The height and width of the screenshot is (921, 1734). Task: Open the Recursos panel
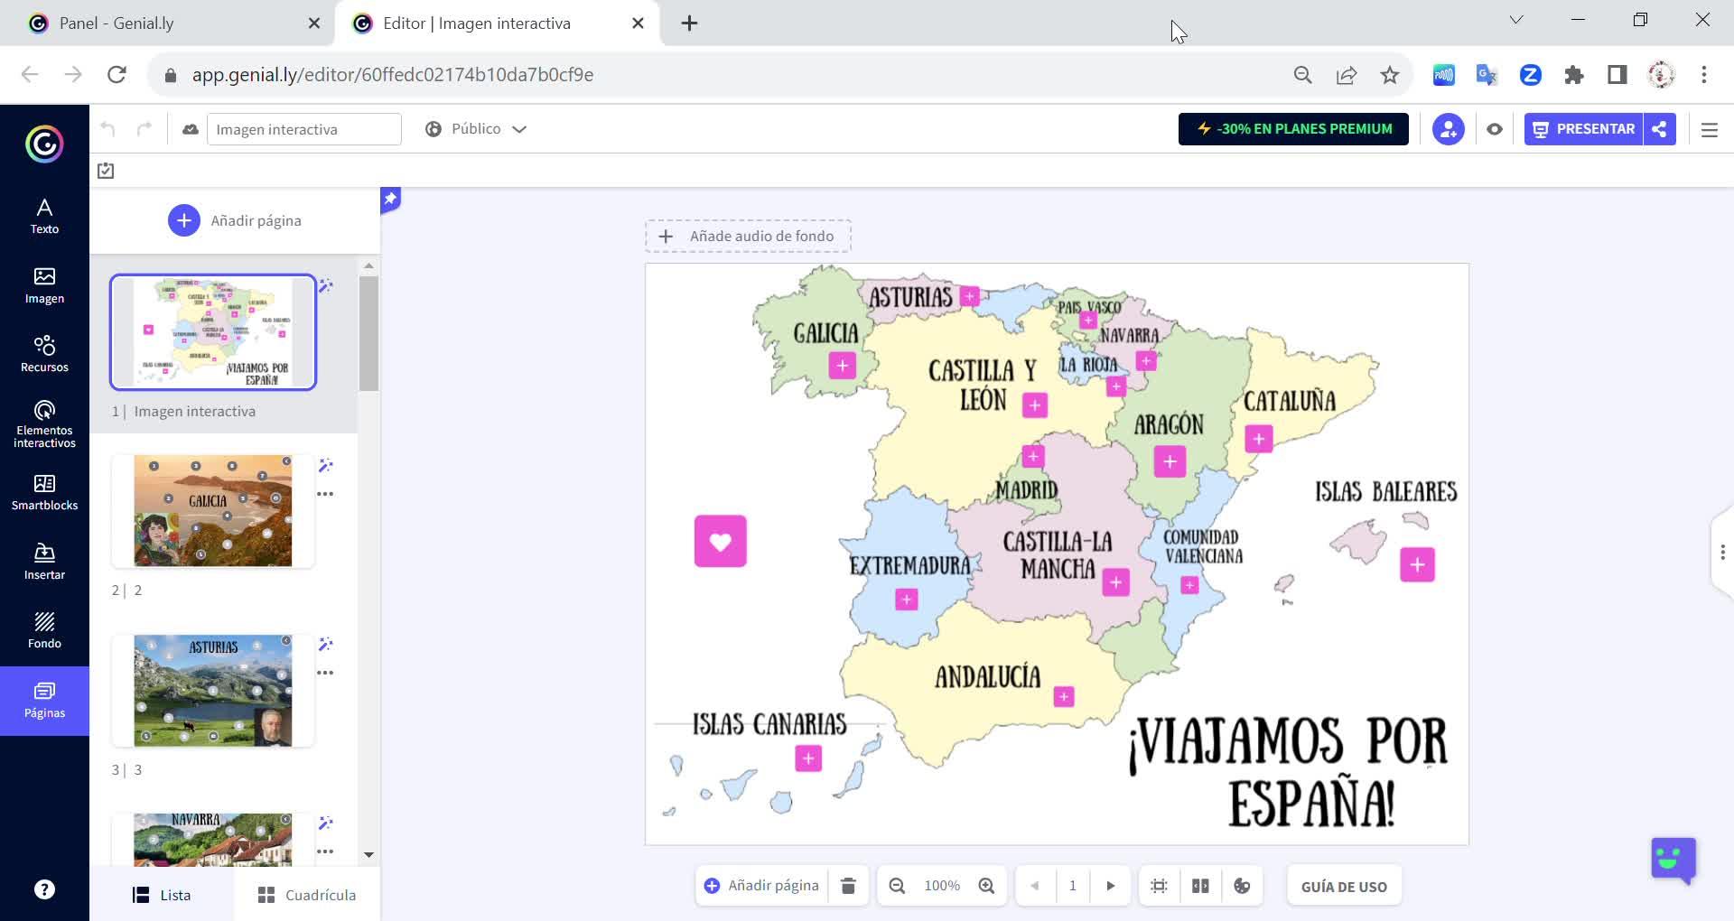tap(44, 354)
